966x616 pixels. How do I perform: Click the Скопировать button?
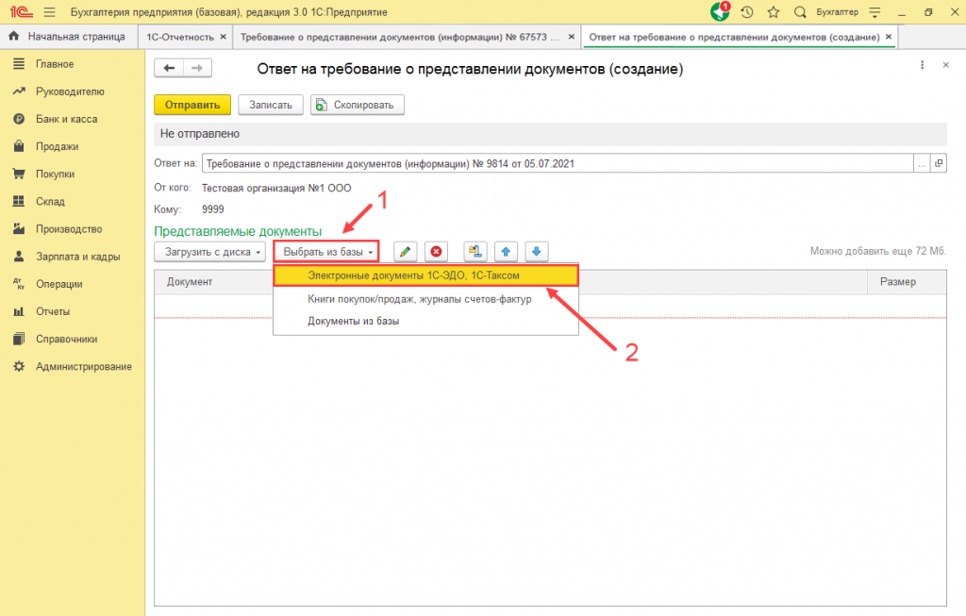358,105
